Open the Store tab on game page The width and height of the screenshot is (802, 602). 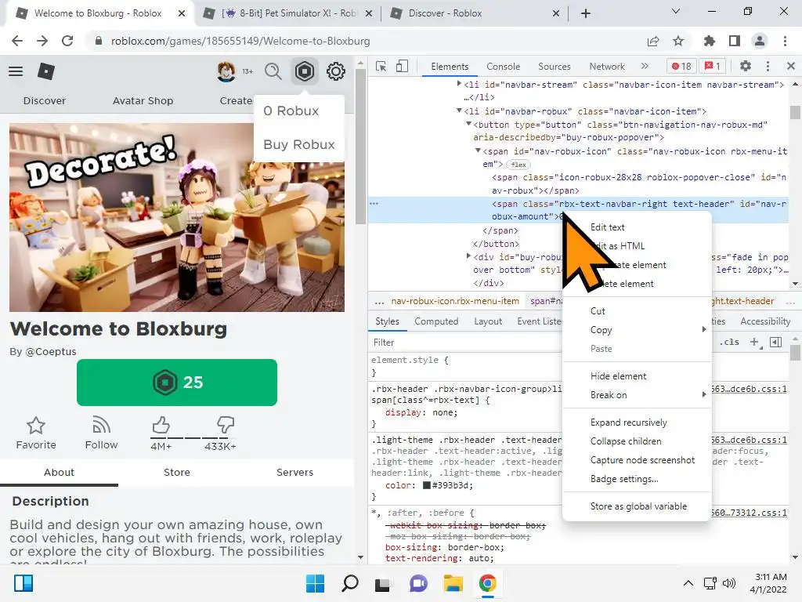coord(177,473)
